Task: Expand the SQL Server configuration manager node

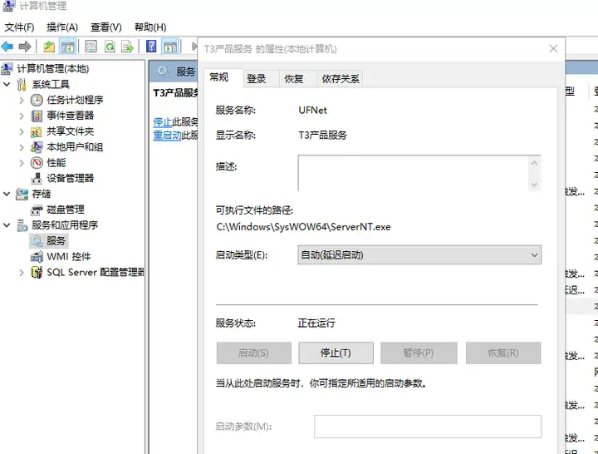Action: tap(22, 272)
